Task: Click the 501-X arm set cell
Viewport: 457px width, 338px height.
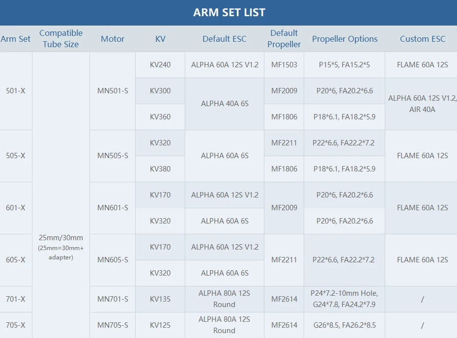Action: coord(16,91)
